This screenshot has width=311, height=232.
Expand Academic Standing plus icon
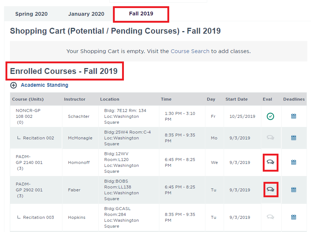click(14, 85)
